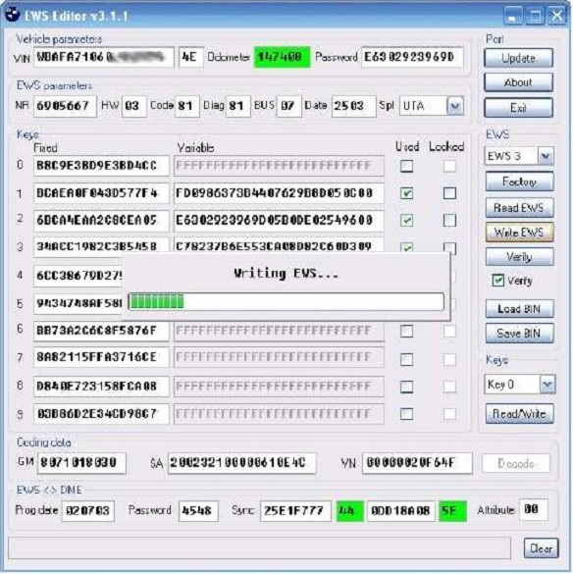Check the Locked box for key 2

click(449, 221)
